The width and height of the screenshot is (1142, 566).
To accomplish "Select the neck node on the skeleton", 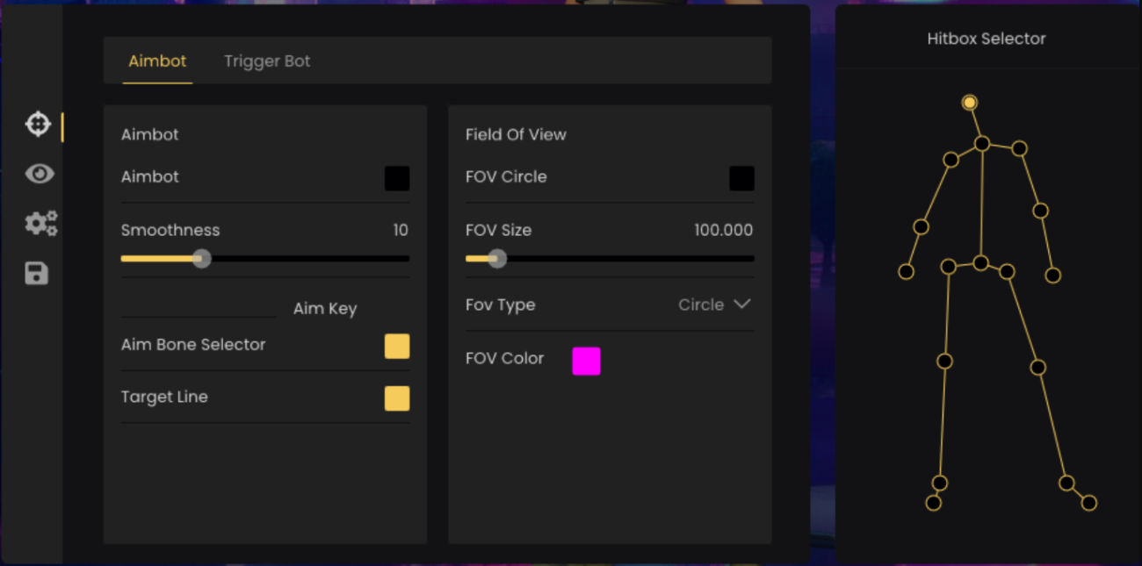I will (982, 143).
